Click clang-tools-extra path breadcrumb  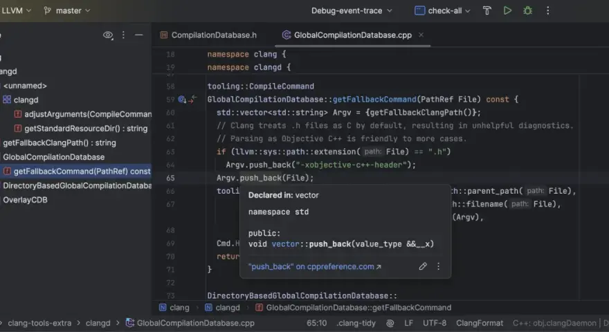pyautogui.click(x=39, y=324)
